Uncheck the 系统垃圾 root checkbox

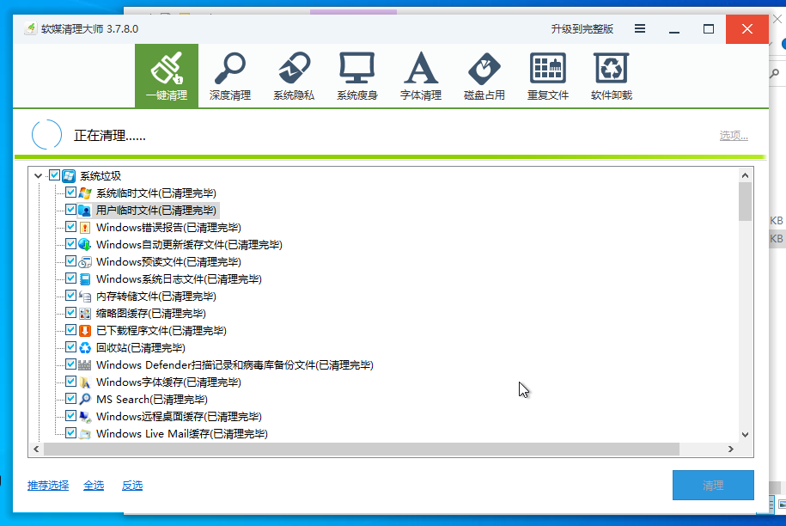[x=55, y=175]
